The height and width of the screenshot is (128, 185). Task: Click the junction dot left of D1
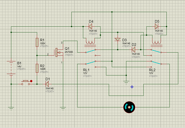pyautogui.click(x=37, y=84)
